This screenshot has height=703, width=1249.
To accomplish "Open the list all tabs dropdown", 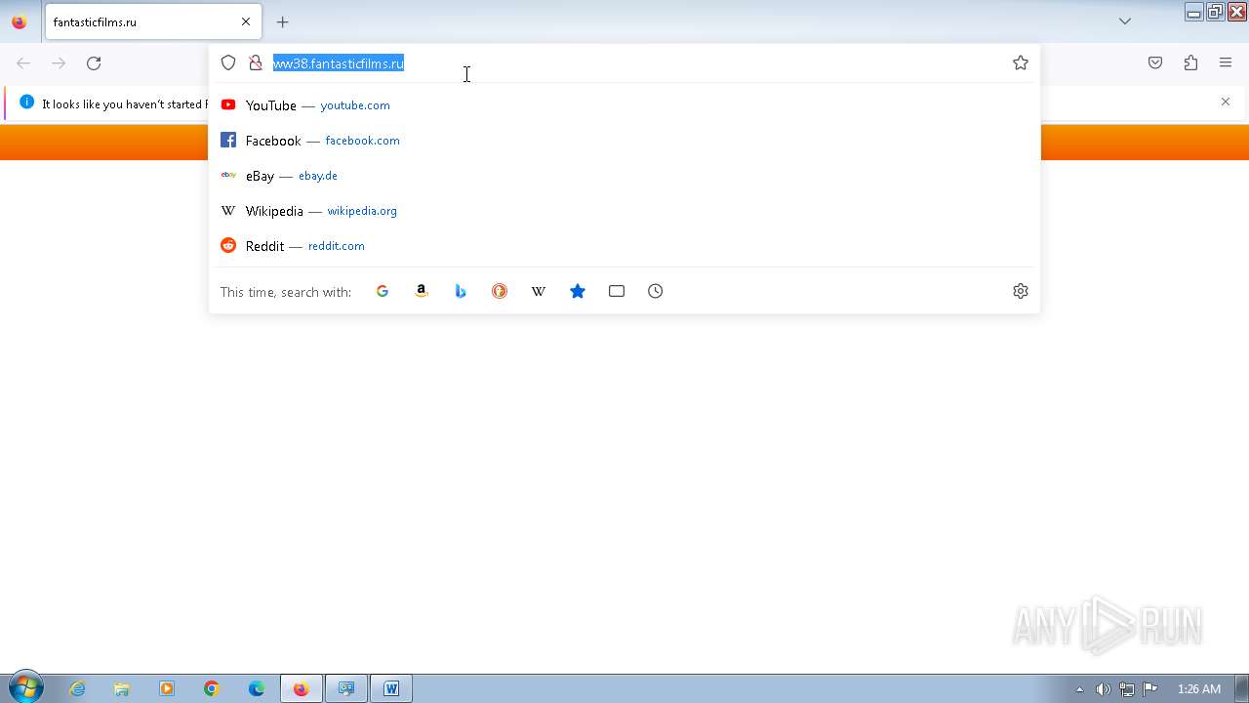I will click(1125, 21).
